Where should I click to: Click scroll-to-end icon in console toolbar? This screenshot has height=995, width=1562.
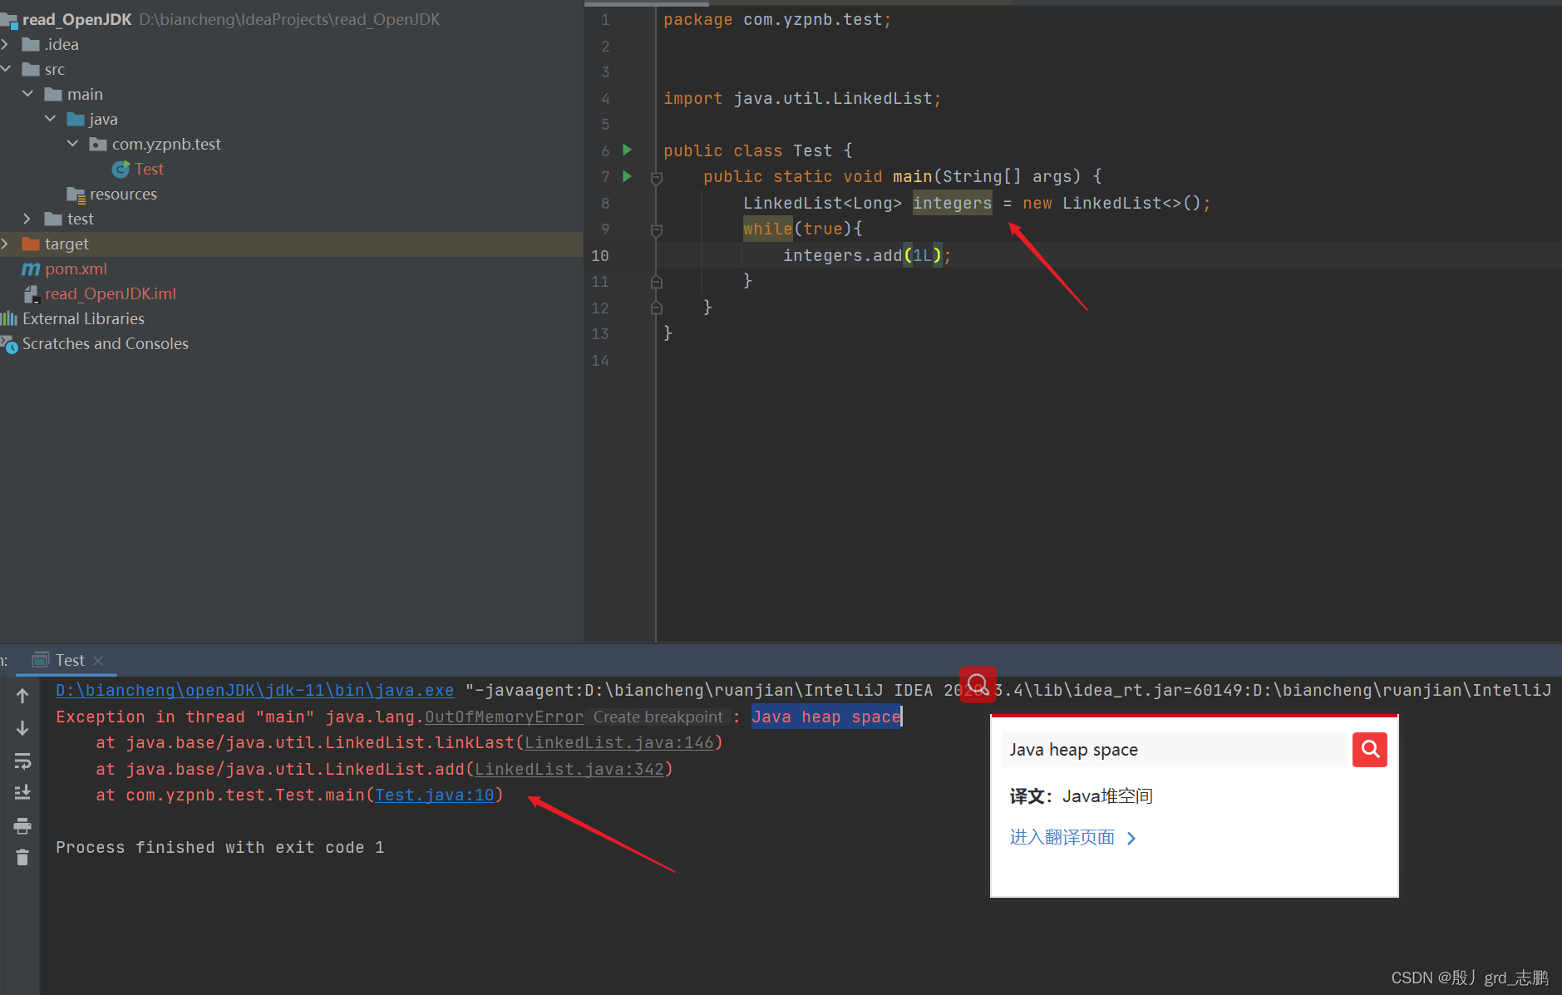(22, 793)
